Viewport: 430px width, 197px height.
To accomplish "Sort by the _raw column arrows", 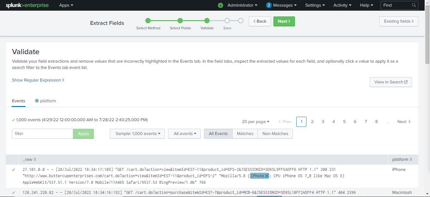I will [x=35, y=160].
